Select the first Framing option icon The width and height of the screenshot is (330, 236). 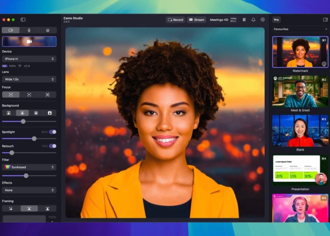[11, 209]
